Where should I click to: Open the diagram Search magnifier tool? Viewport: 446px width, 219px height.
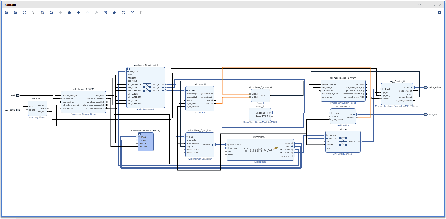coord(51,13)
